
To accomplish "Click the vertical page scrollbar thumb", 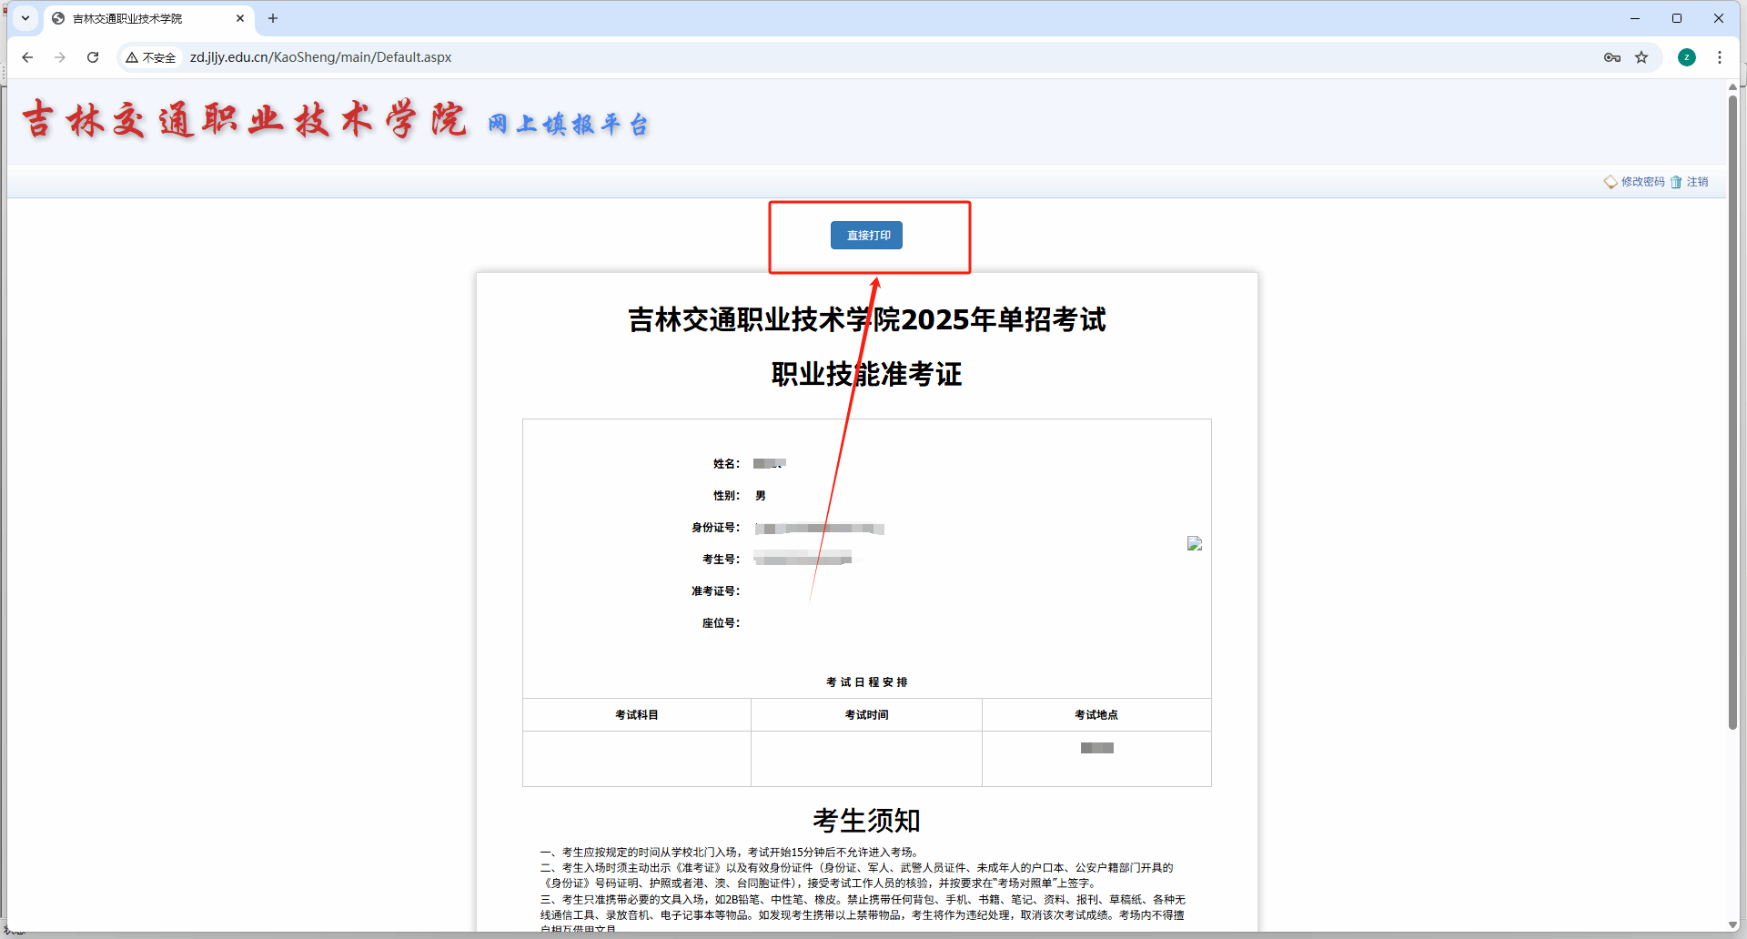I will pos(1733,411).
